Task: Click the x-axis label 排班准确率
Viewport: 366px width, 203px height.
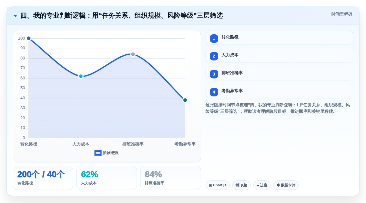Action: [133, 144]
